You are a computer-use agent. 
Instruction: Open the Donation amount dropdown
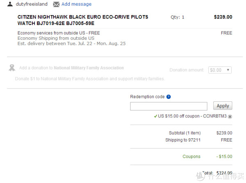coord(220,70)
